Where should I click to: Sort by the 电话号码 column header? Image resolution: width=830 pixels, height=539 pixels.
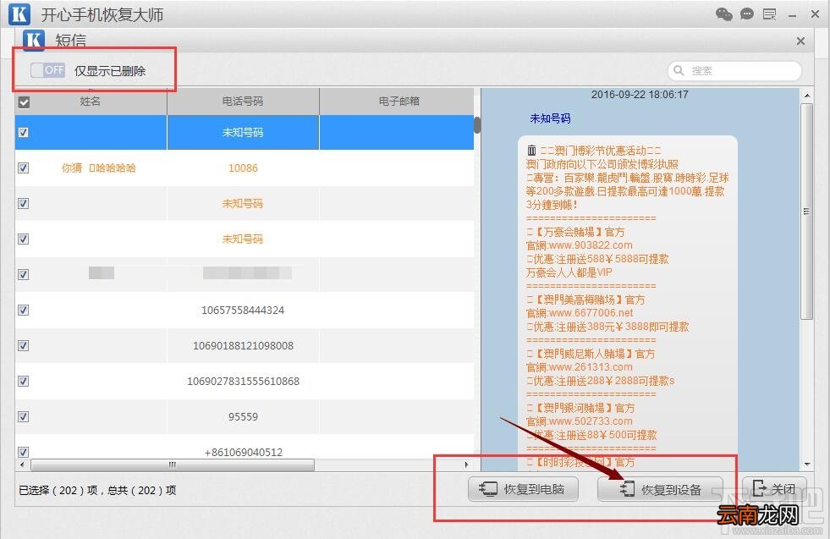243,102
